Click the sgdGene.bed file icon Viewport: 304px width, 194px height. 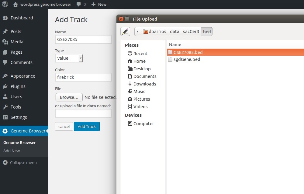(x=170, y=59)
